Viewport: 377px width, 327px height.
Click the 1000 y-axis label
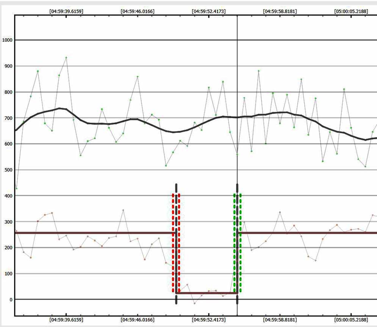[x=7, y=40]
